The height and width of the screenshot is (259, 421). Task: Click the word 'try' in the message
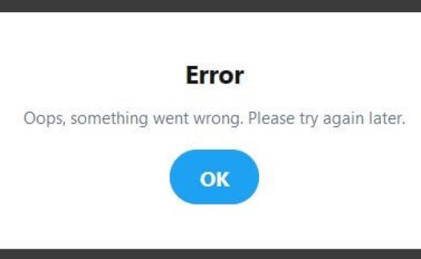tap(308, 119)
